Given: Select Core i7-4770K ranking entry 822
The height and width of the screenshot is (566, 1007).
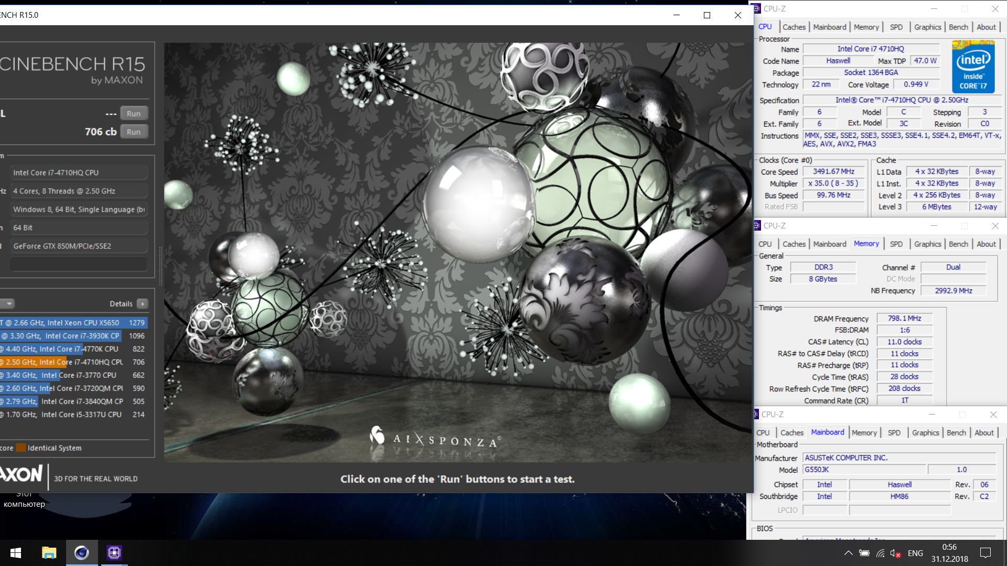Looking at the screenshot, I should pos(73,349).
